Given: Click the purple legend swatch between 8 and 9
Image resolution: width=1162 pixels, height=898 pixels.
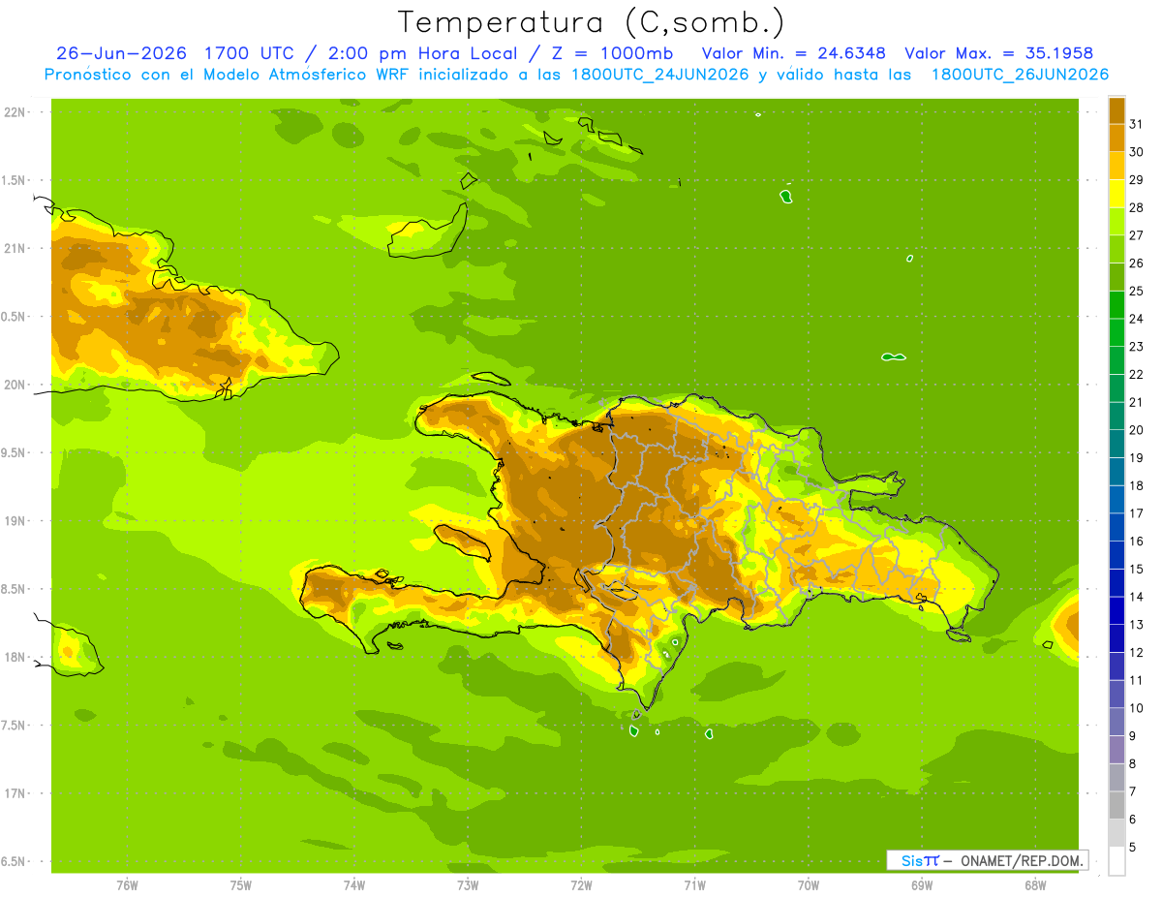Looking at the screenshot, I should click(1116, 750).
